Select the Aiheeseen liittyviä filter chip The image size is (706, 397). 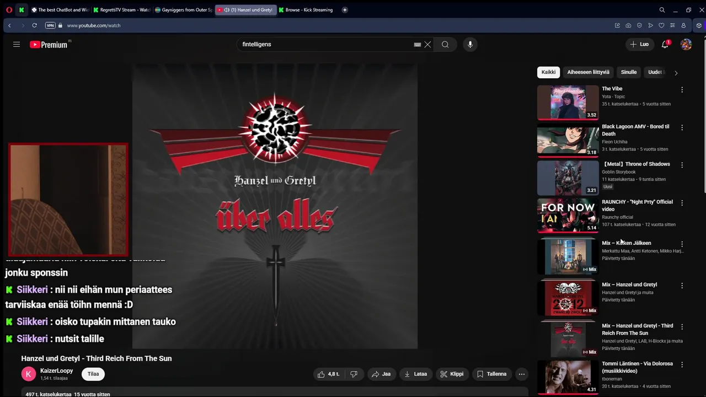tap(588, 72)
